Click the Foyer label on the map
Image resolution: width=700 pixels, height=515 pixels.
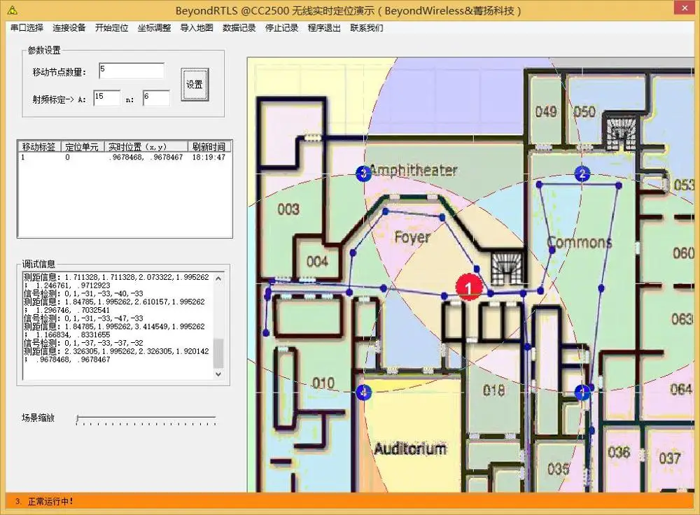point(412,237)
